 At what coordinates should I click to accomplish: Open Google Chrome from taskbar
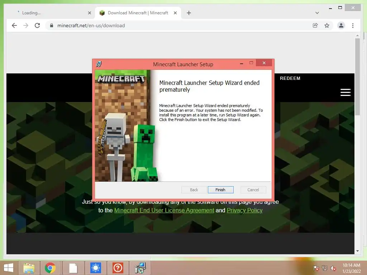[x=50, y=268]
